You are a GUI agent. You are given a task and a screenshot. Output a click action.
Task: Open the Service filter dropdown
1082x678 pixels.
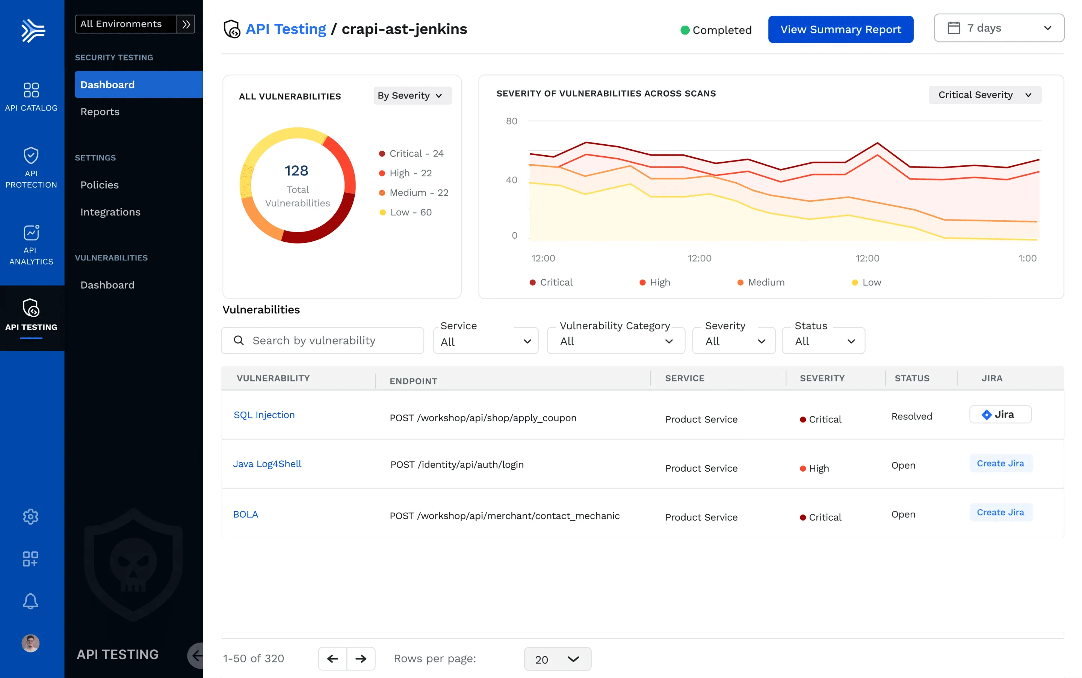click(485, 341)
